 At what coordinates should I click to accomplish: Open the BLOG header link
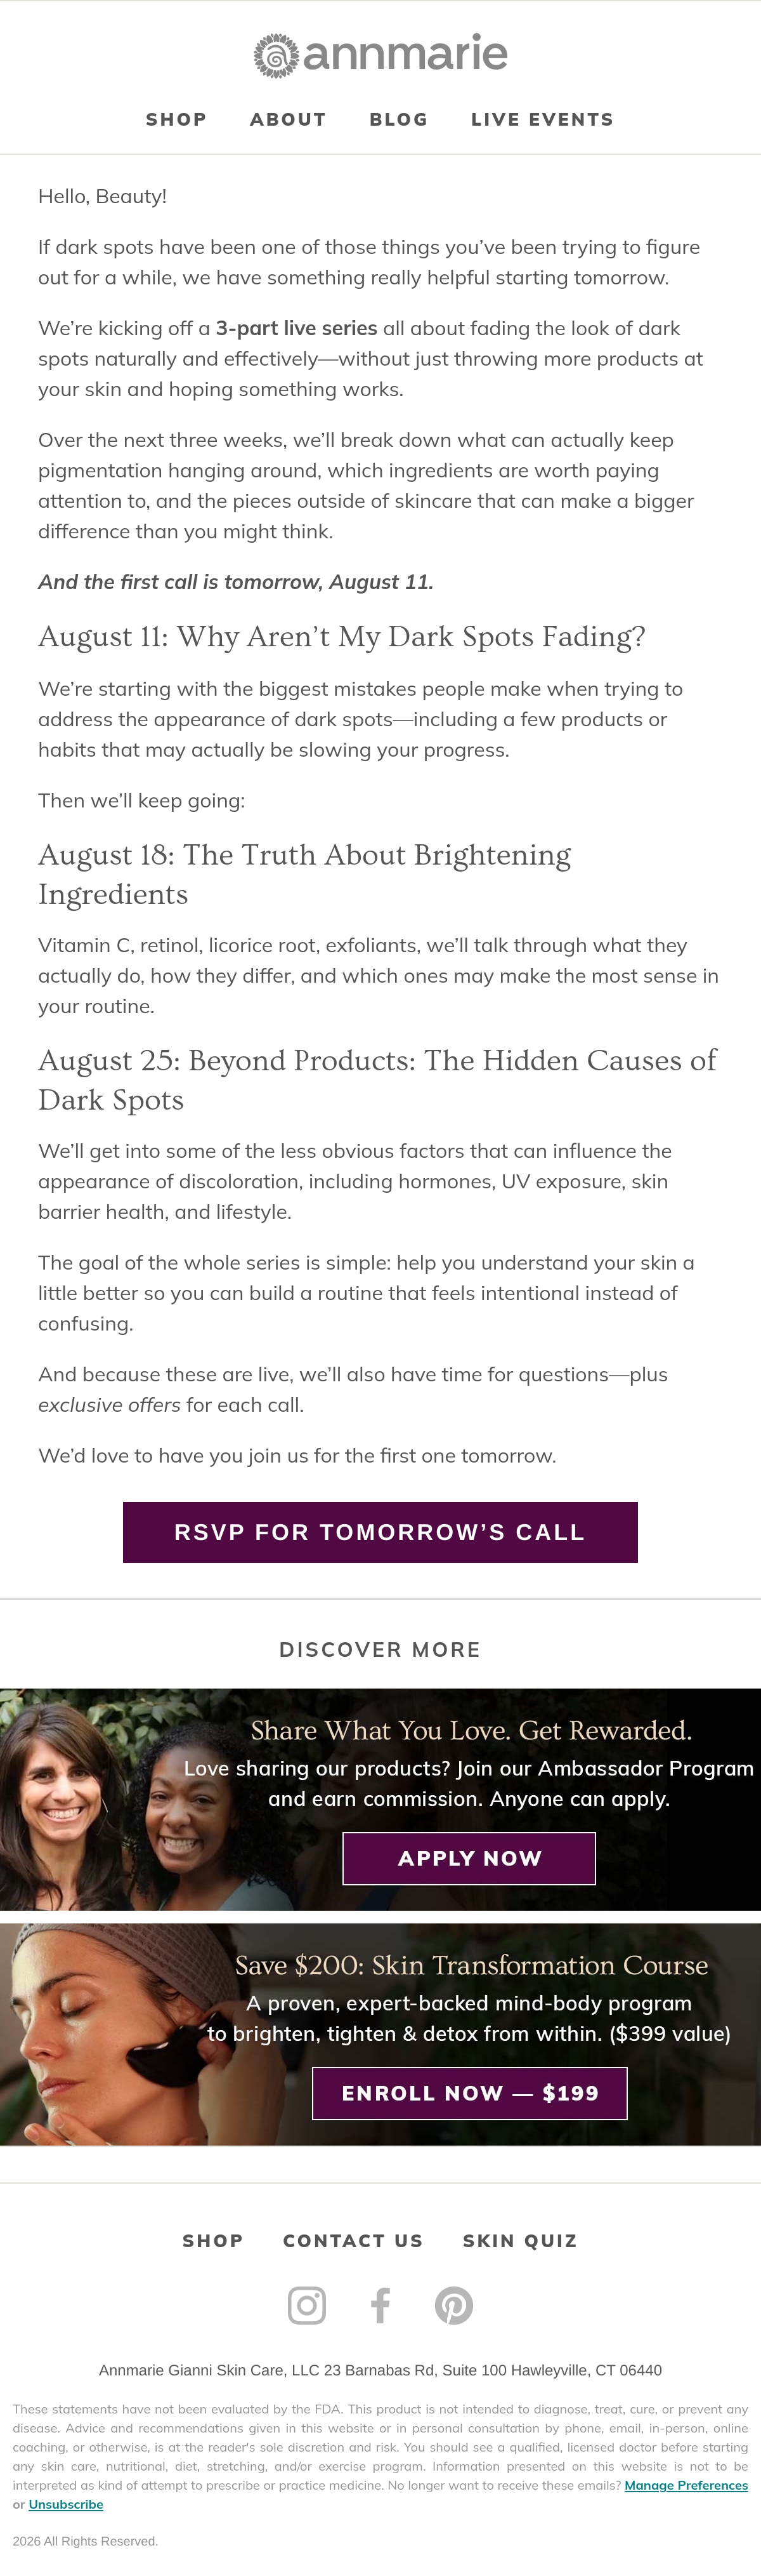[400, 119]
